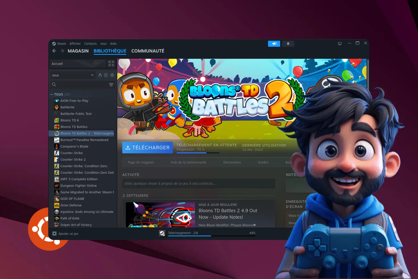This screenshot has height=279, width=418.
Task: Open the Jeux filter dropdown
Action: (72, 75)
